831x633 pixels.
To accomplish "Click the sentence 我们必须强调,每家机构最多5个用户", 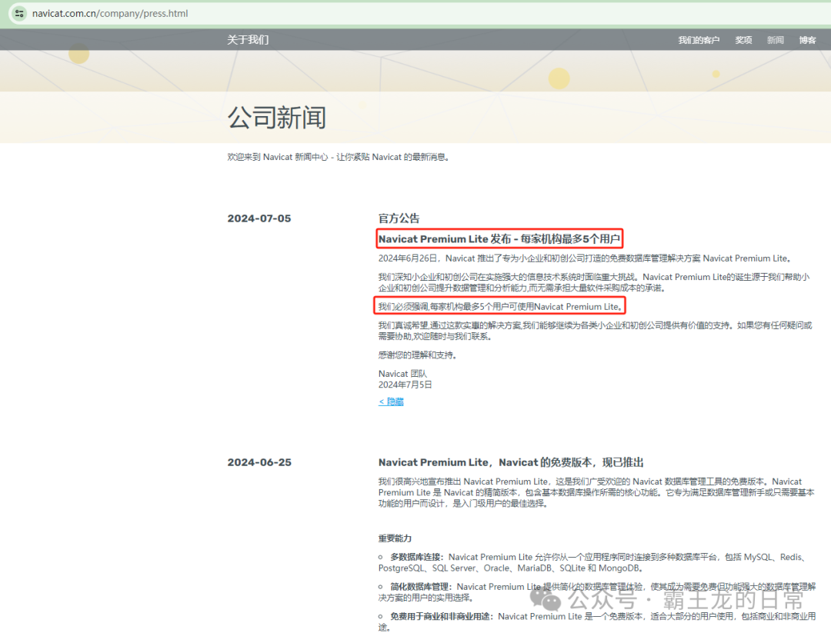I will [500, 307].
